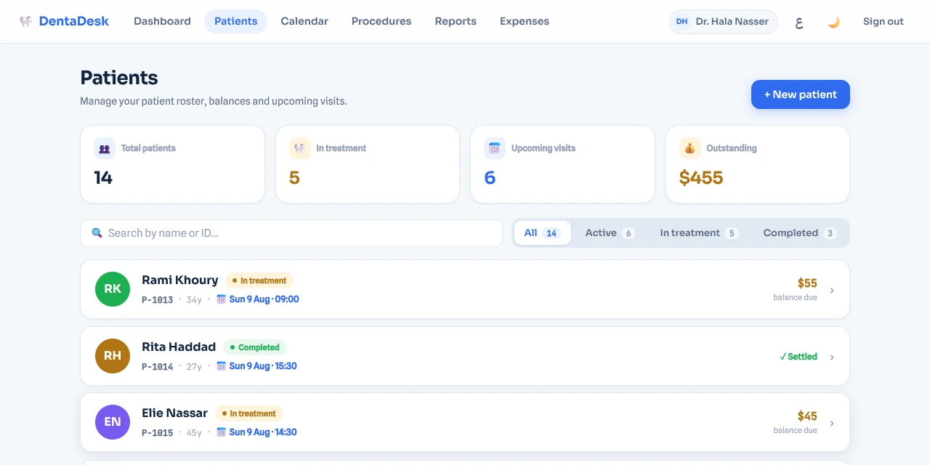Click the magnifier icon in the search box

point(97,233)
